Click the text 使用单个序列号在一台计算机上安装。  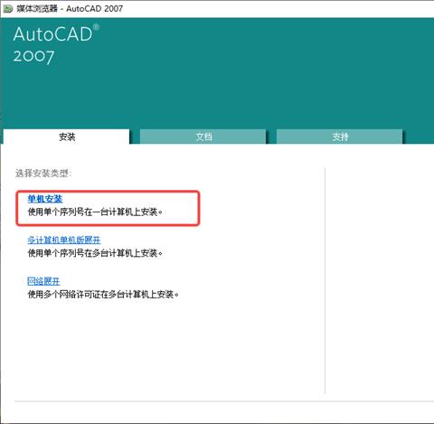click(95, 212)
